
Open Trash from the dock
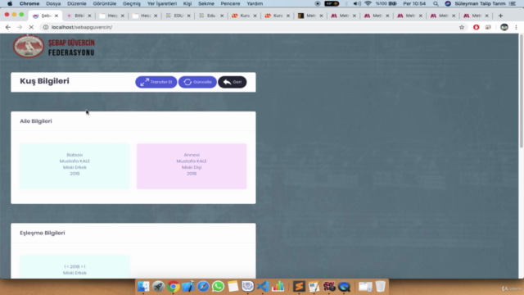tap(380, 287)
